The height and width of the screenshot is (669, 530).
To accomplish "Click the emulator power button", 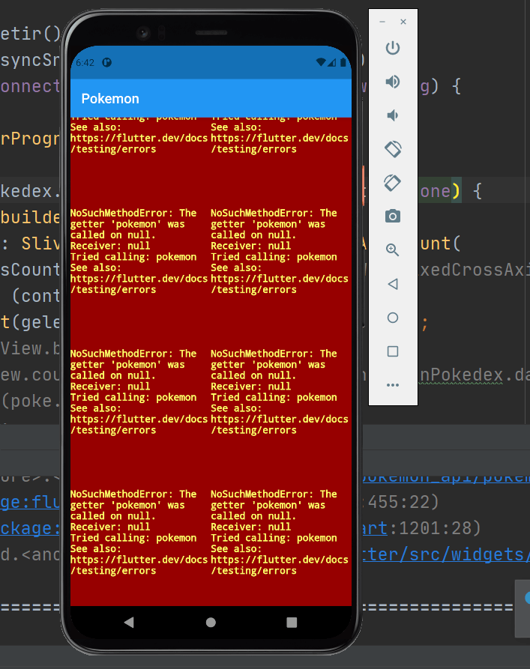I will coord(393,48).
